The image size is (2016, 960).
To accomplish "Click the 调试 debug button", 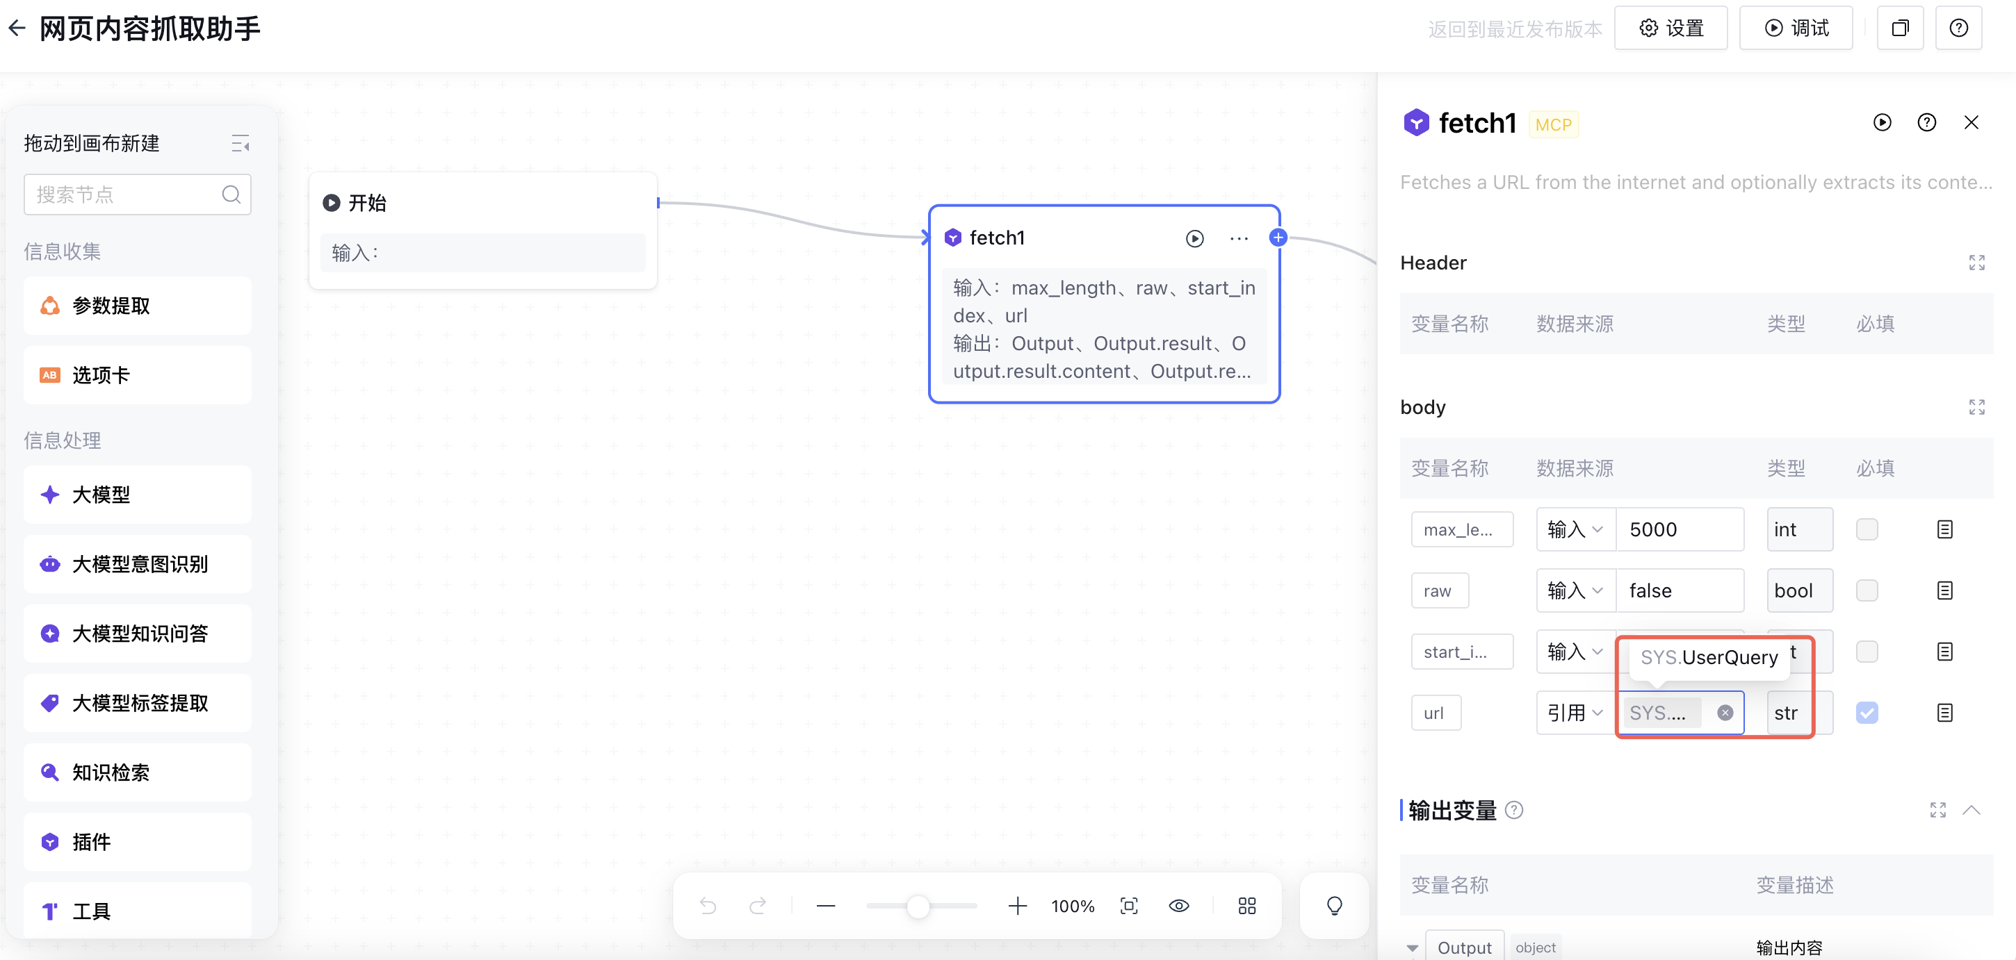I will click(x=1796, y=29).
